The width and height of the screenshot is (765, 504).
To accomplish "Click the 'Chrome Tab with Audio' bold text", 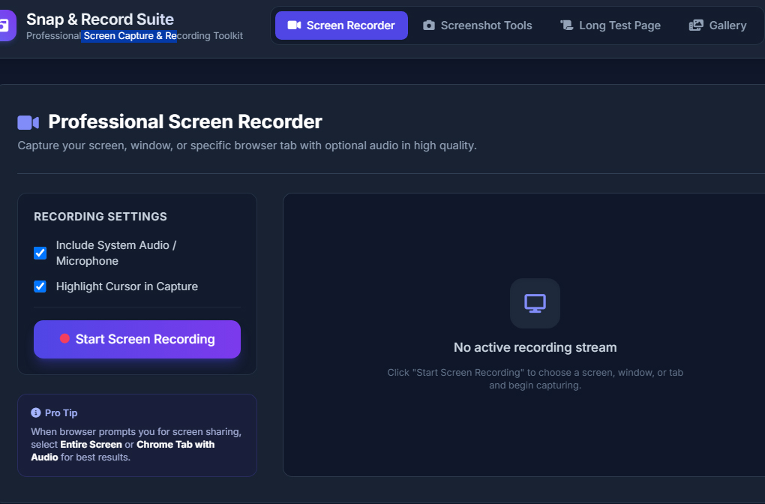I will click(123, 451).
